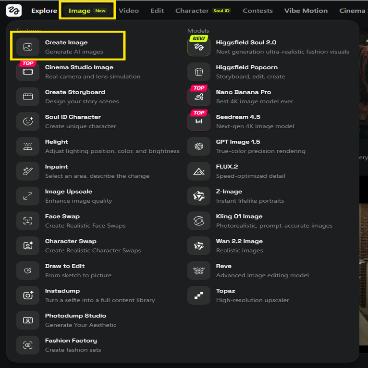The height and width of the screenshot is (368, 368).
Task: Click the Character Swap icon
Action: pos(28,246)
